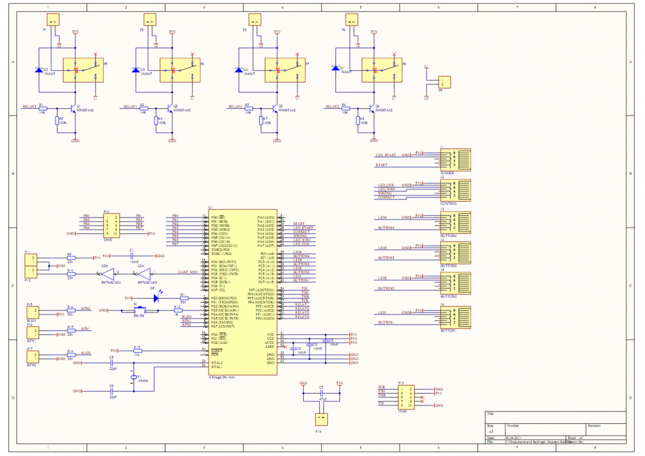Click the SN74HC04D label under U2B
This screenshot has height=456, width=645.
(111, 283)
